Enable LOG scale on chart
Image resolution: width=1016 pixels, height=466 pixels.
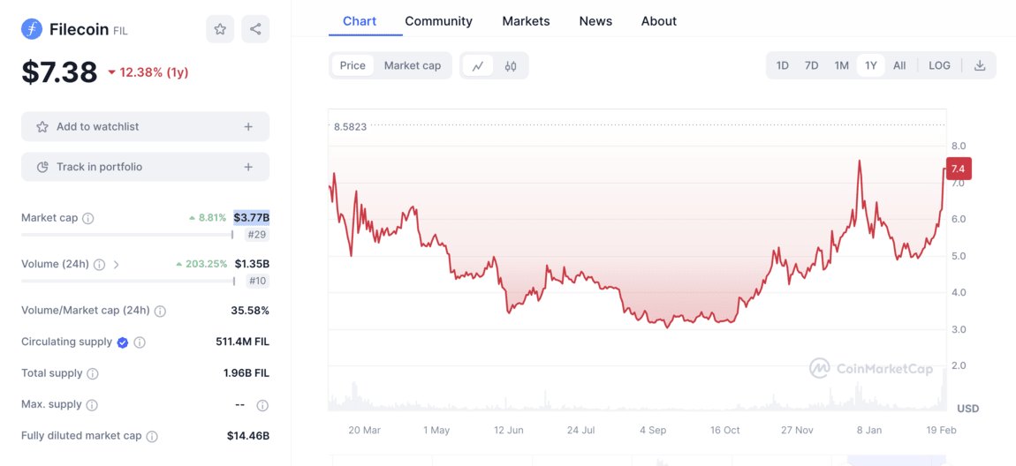coord(939,65)
